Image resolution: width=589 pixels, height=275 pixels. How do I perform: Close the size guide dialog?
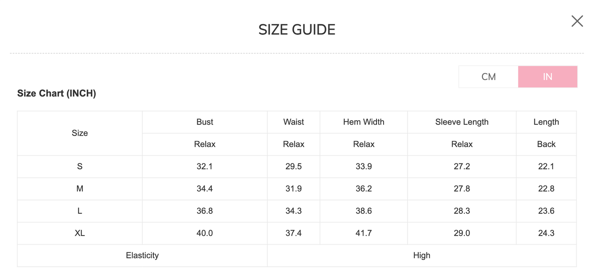(x=577, y=21)
